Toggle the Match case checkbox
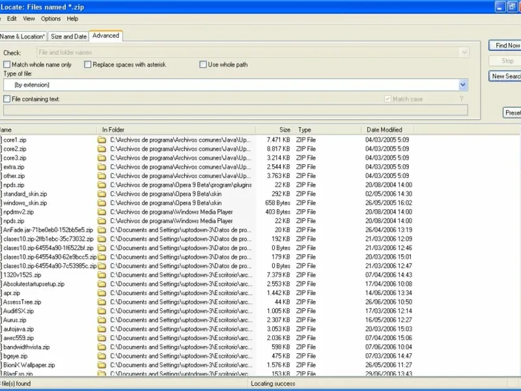Screen dimensions: 521x391 coord(387,99)
